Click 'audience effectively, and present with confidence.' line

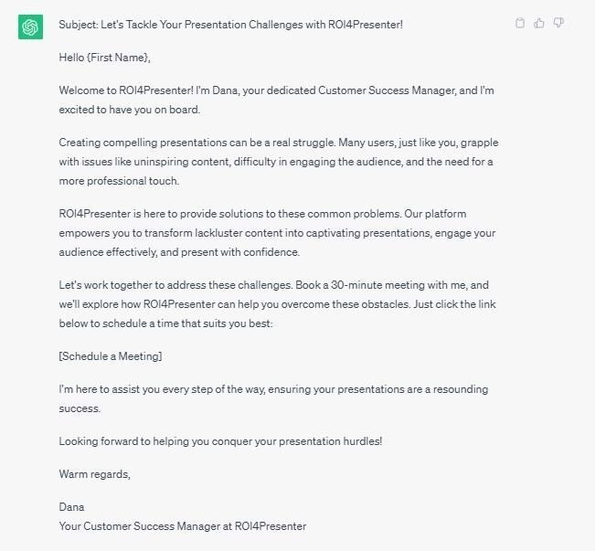[179, 252]
